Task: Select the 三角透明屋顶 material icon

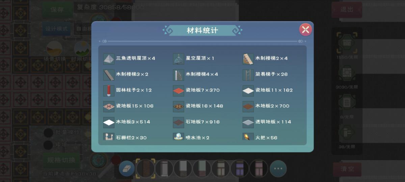Action: [109, 59]
